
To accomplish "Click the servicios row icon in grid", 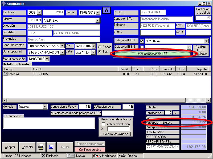I will click(5, 74).
